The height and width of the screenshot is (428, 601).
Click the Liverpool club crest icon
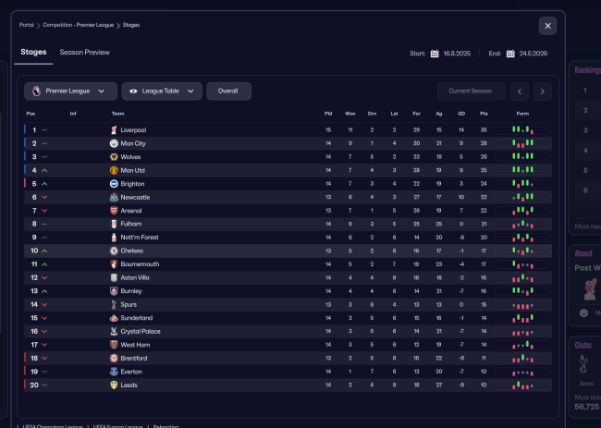point(114,130)
